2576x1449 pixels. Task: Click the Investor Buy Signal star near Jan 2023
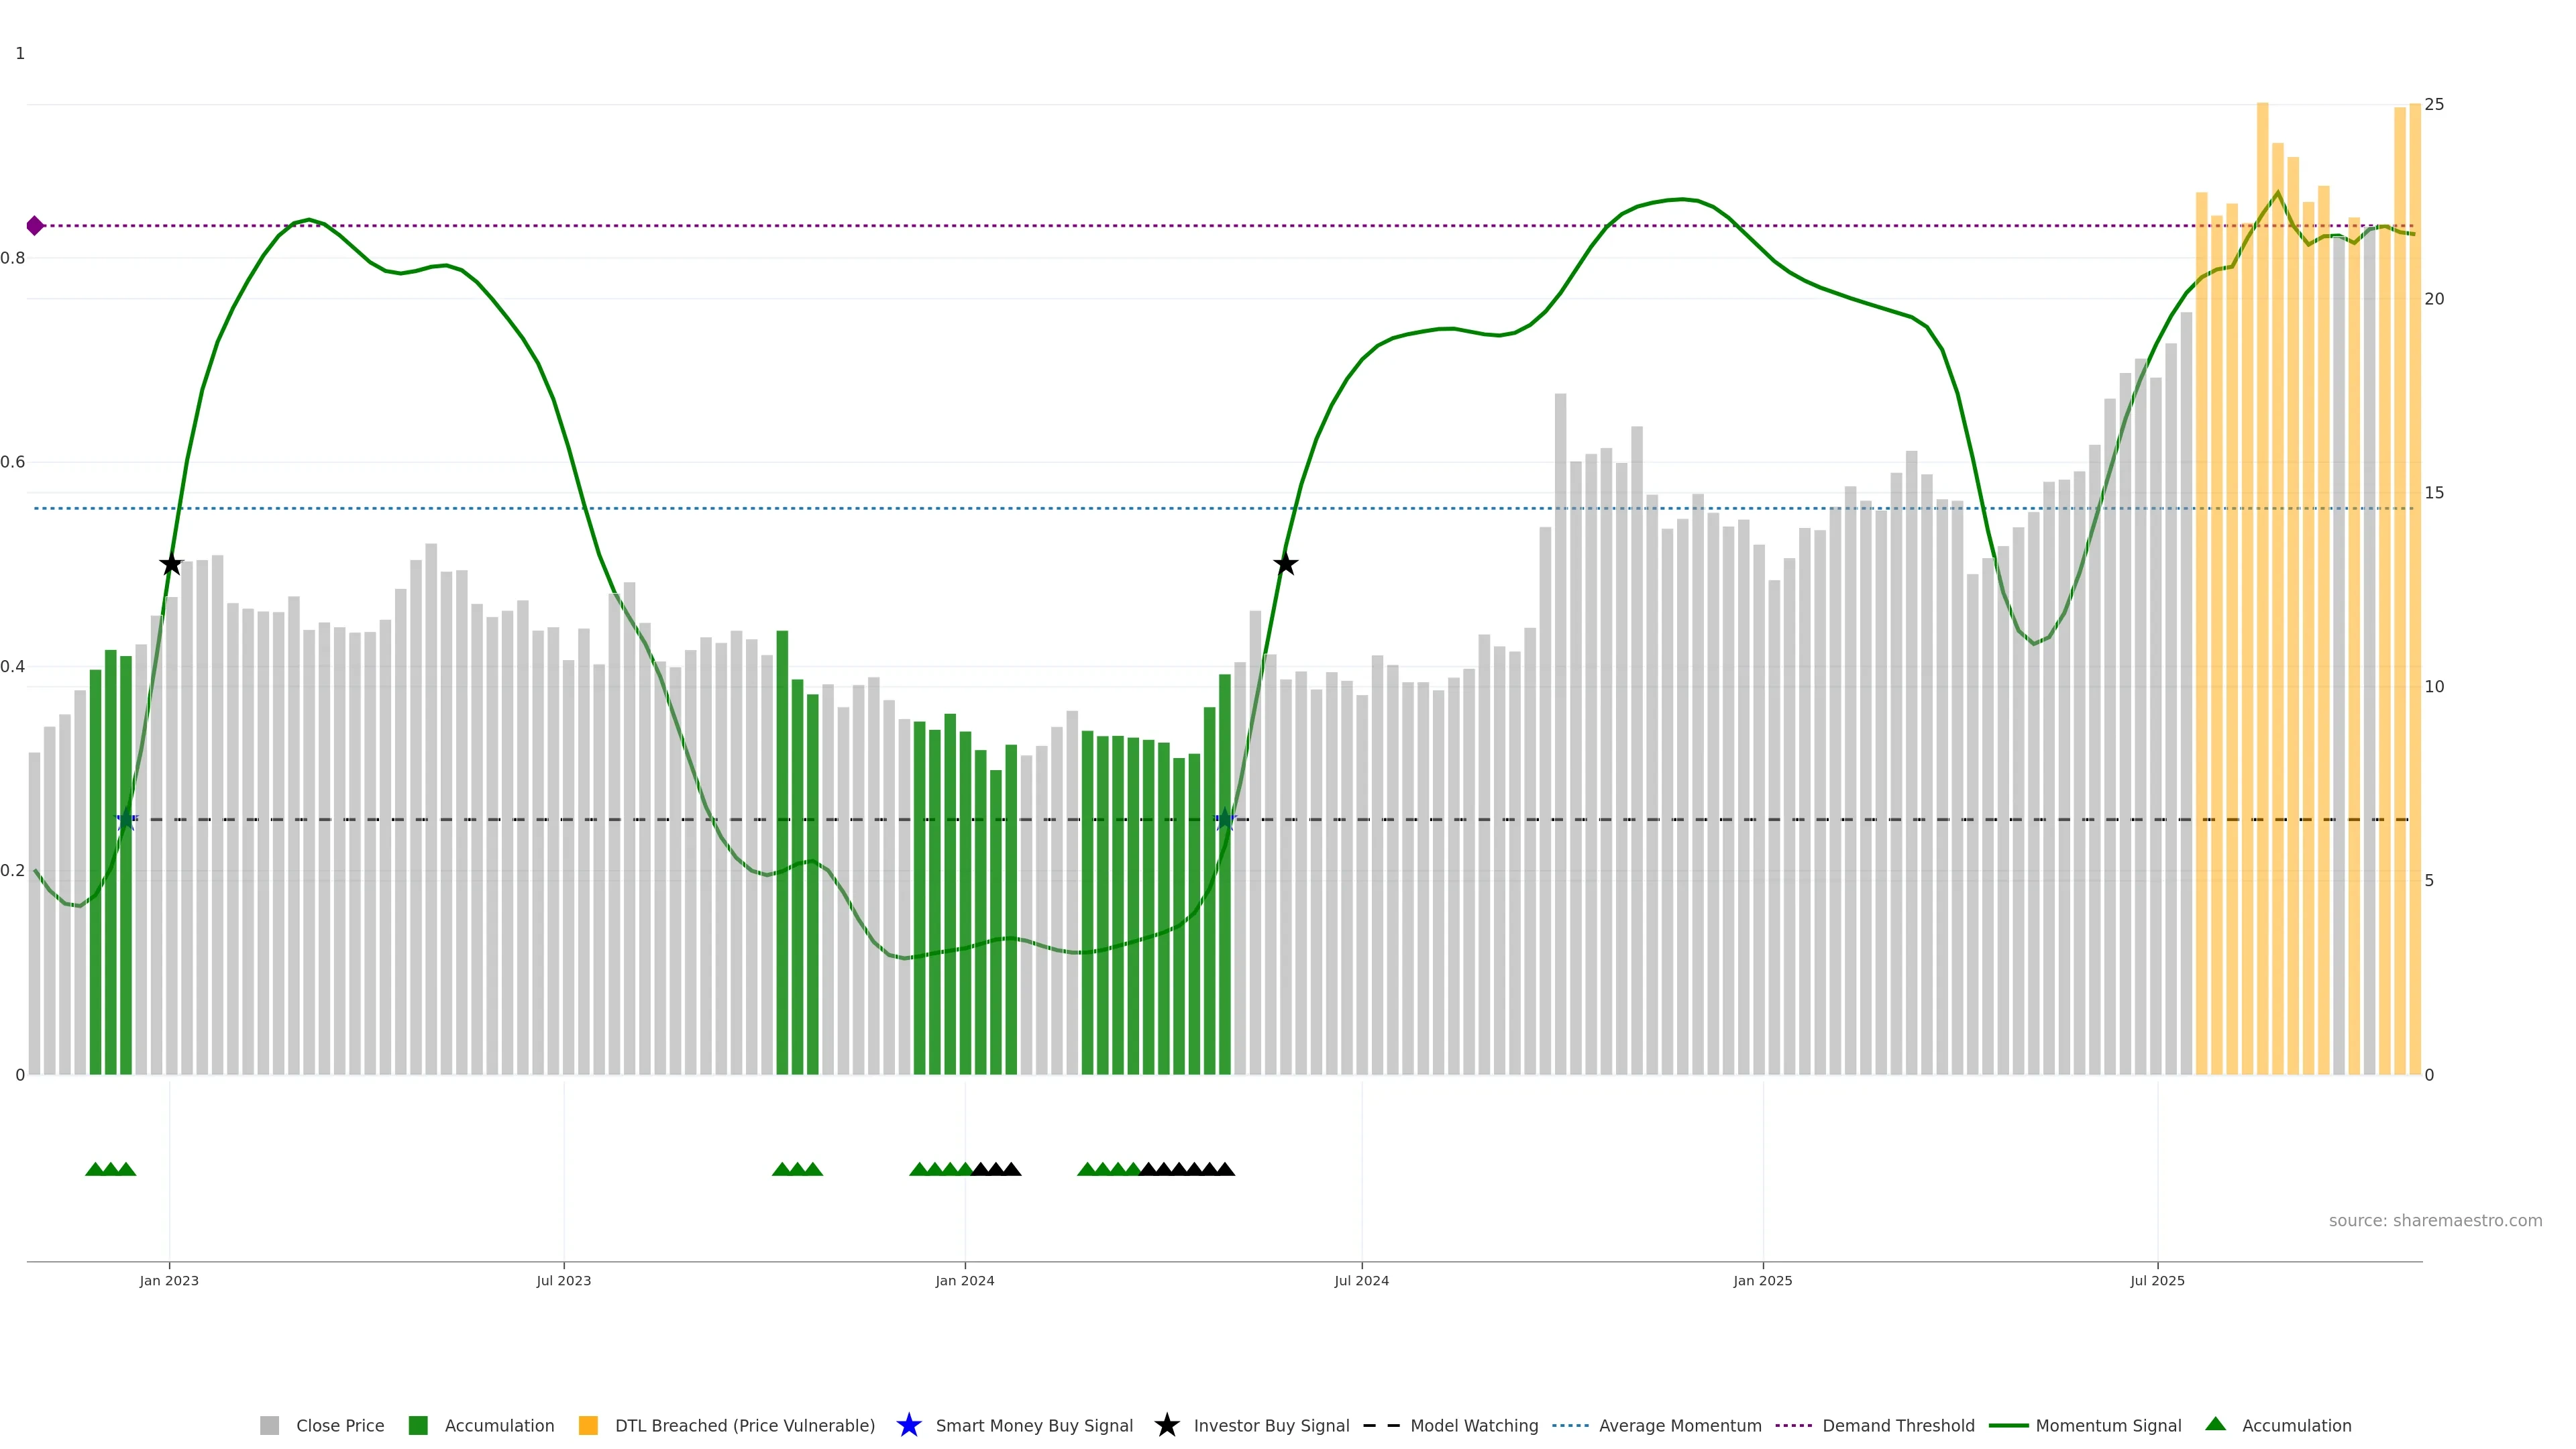(171, 565)
